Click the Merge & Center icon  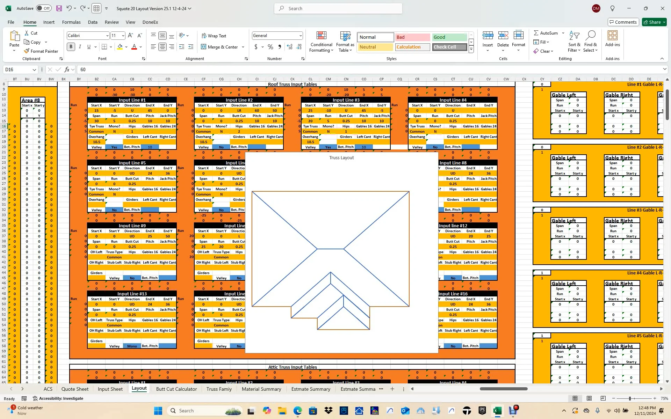204,47
